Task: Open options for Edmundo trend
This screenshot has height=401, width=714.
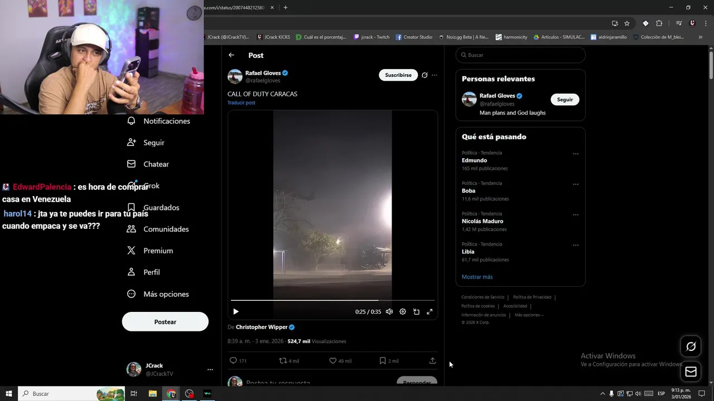Action: click(x=576, y=154)
